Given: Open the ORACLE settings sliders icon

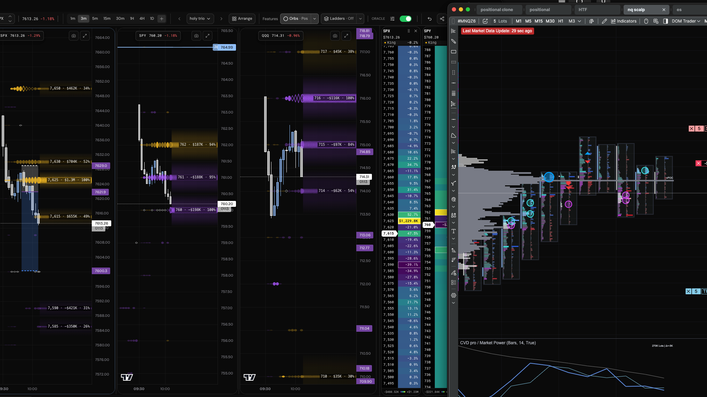Looking at the screenshot, I should [x=392, y=19].
